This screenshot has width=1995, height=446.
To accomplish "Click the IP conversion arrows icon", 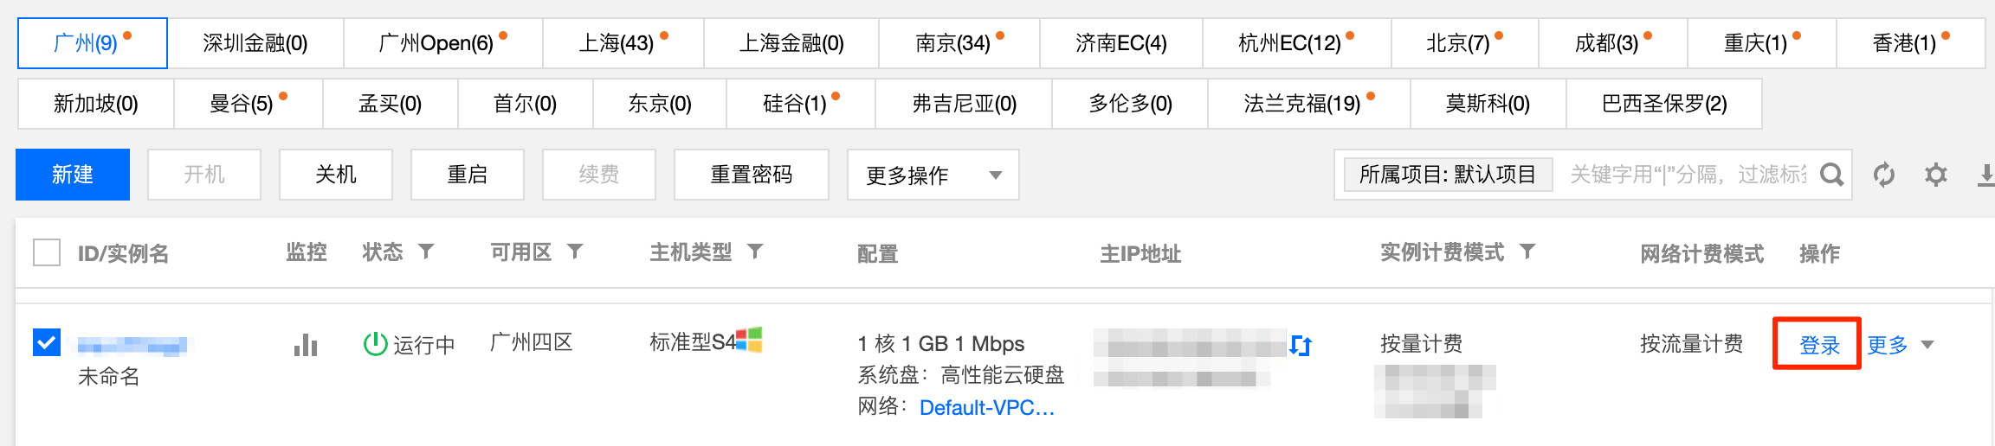I will tap(1301, 345).
